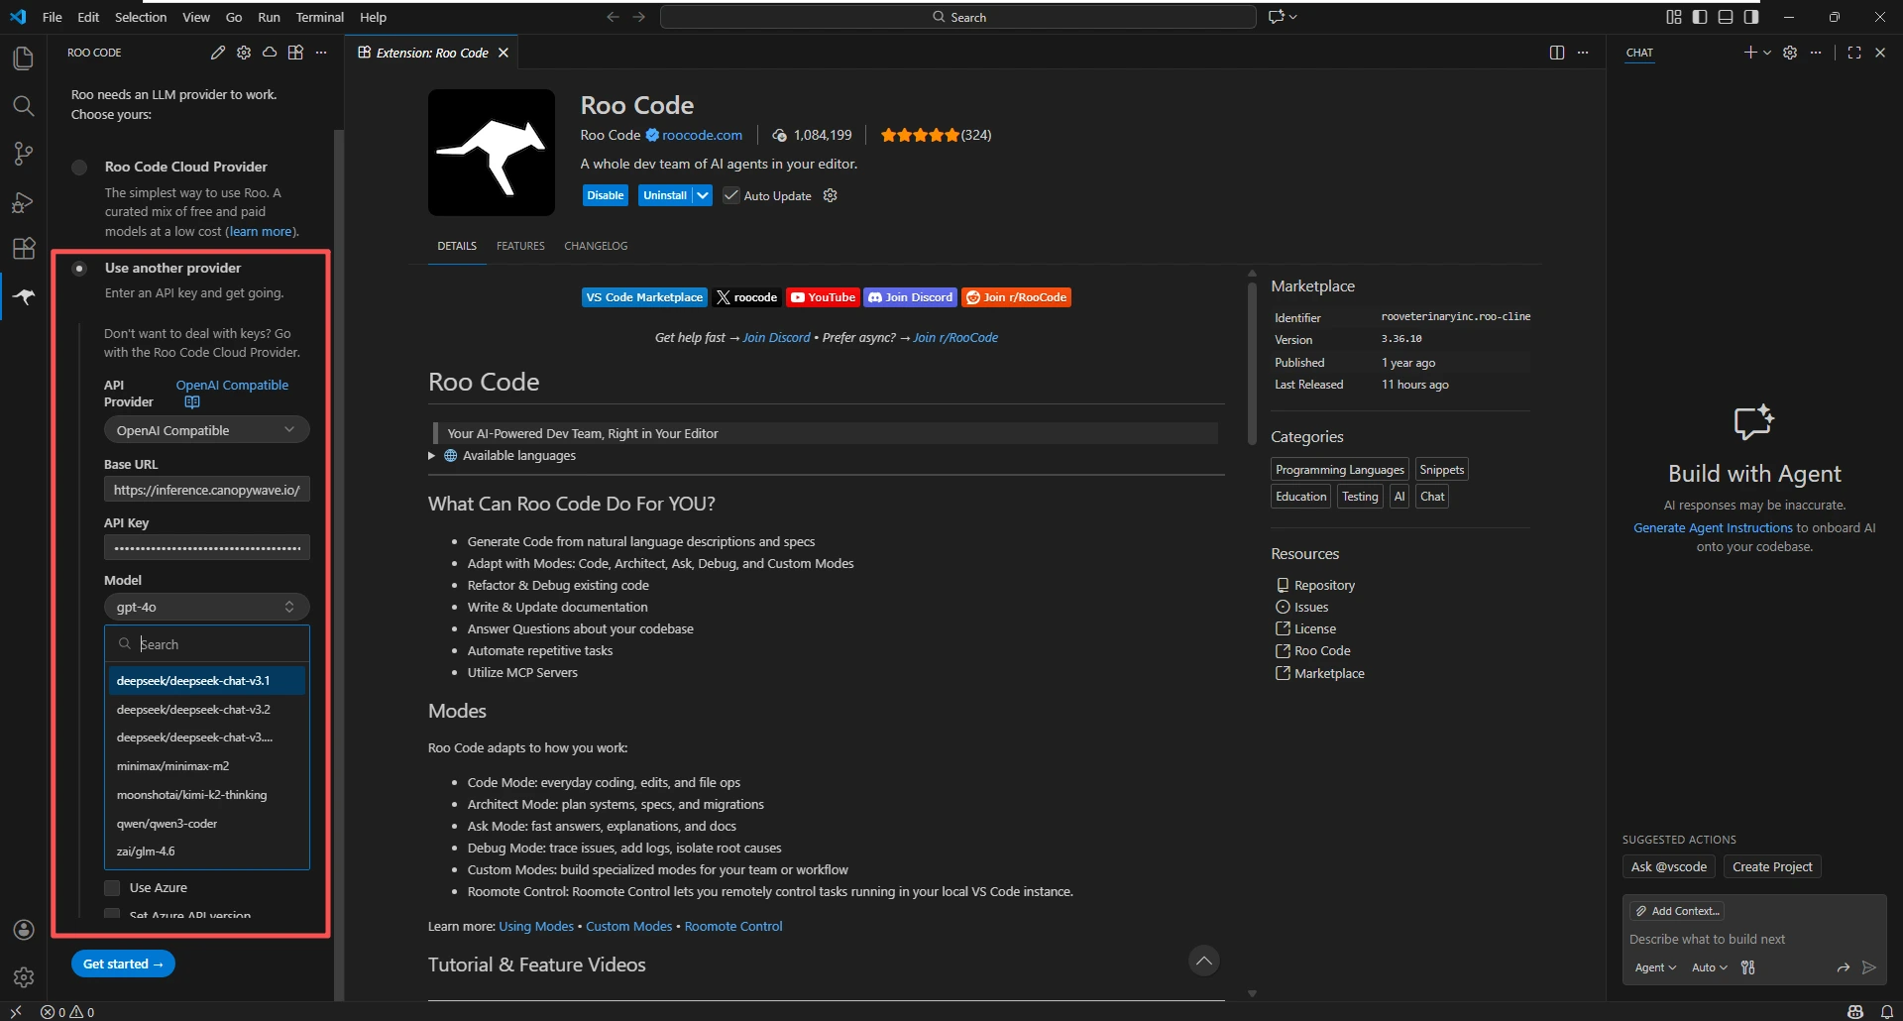The image size is (1903, 1021).
Task: Open the Join Discord link
Action: [909, 296]
